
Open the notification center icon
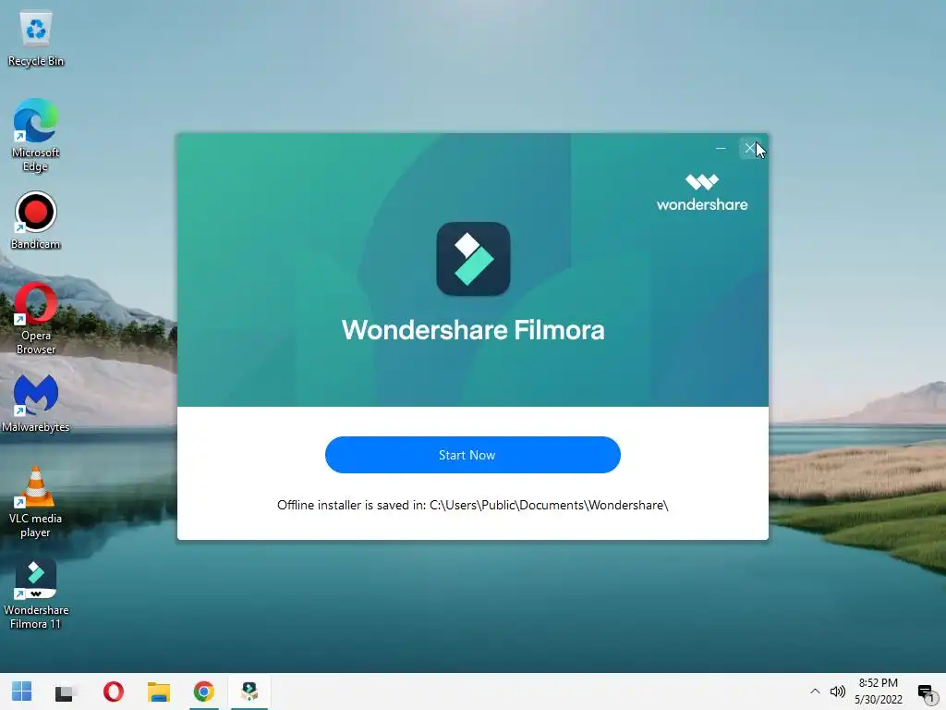(926, 692)
